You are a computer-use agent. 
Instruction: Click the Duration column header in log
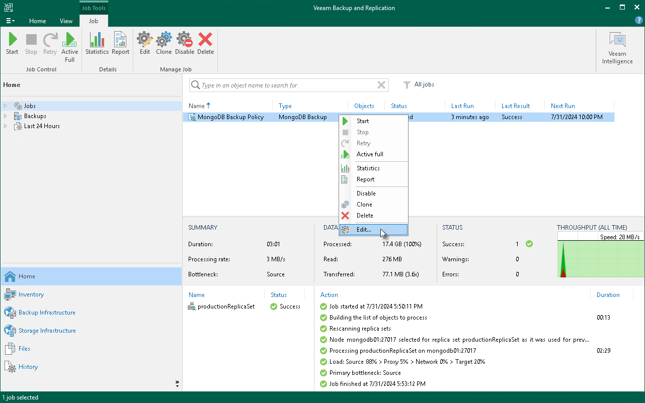coord(608,295)
